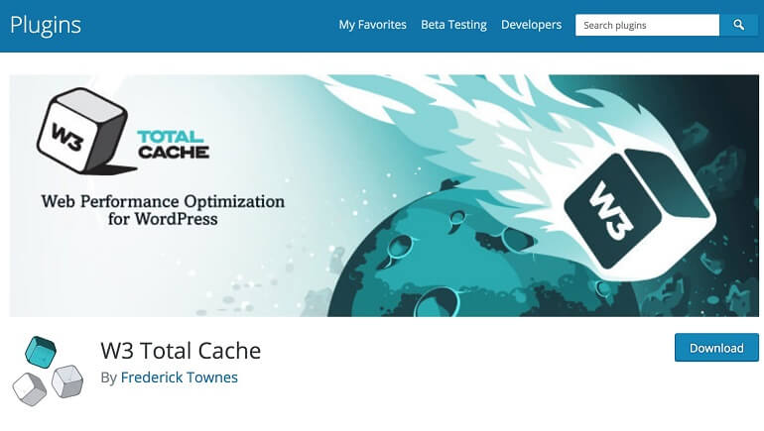
Task: Click the Plugins header title
Action: [46, 26]
